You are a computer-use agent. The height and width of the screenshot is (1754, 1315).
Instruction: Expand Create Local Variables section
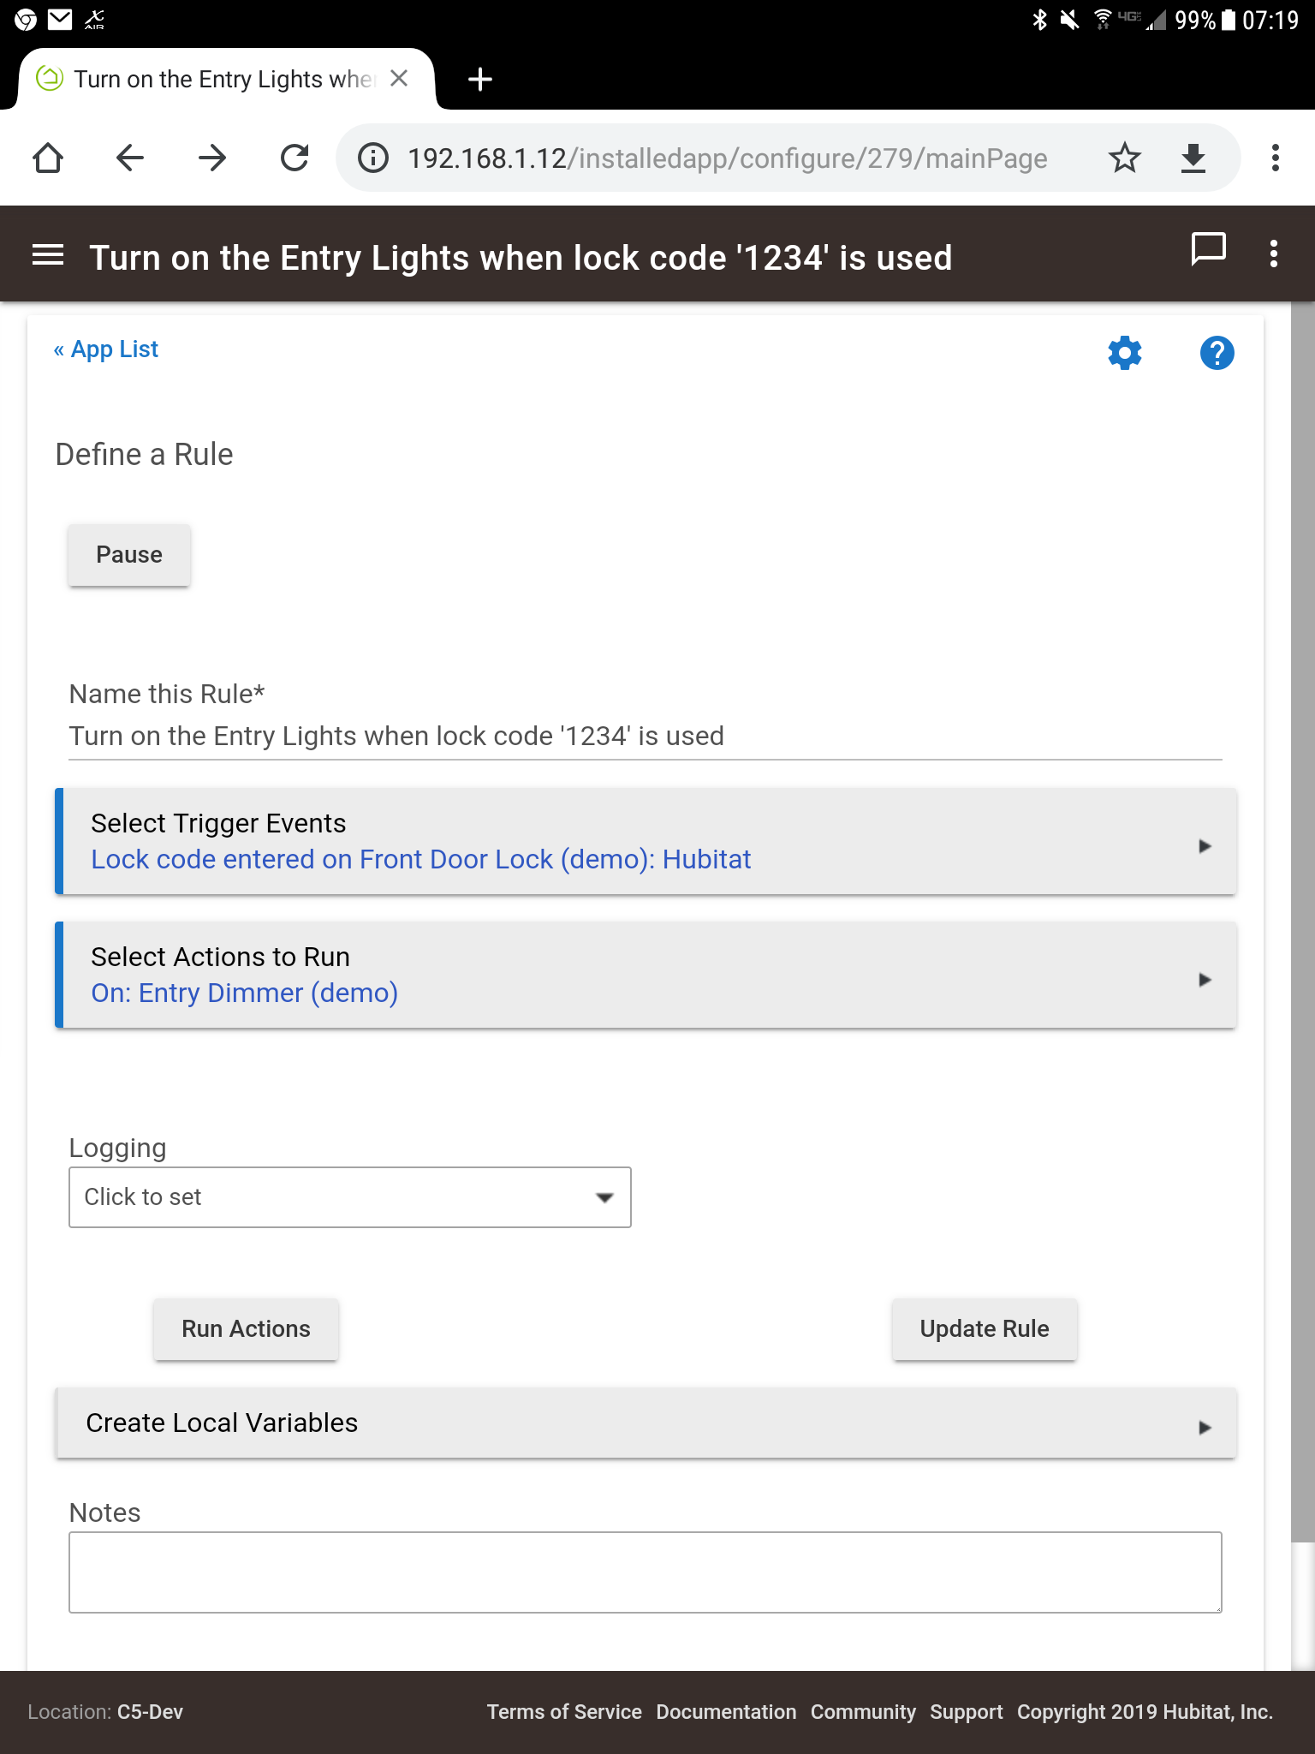pyautogui.click(x=646, y=1423)
